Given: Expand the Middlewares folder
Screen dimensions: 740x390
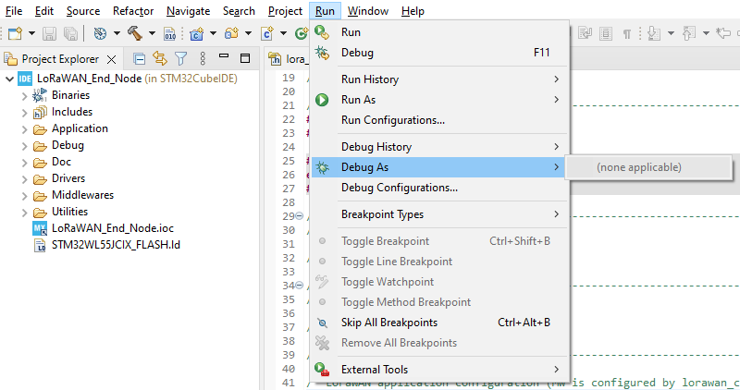Looking at the screenshot, I should [25, 196].
